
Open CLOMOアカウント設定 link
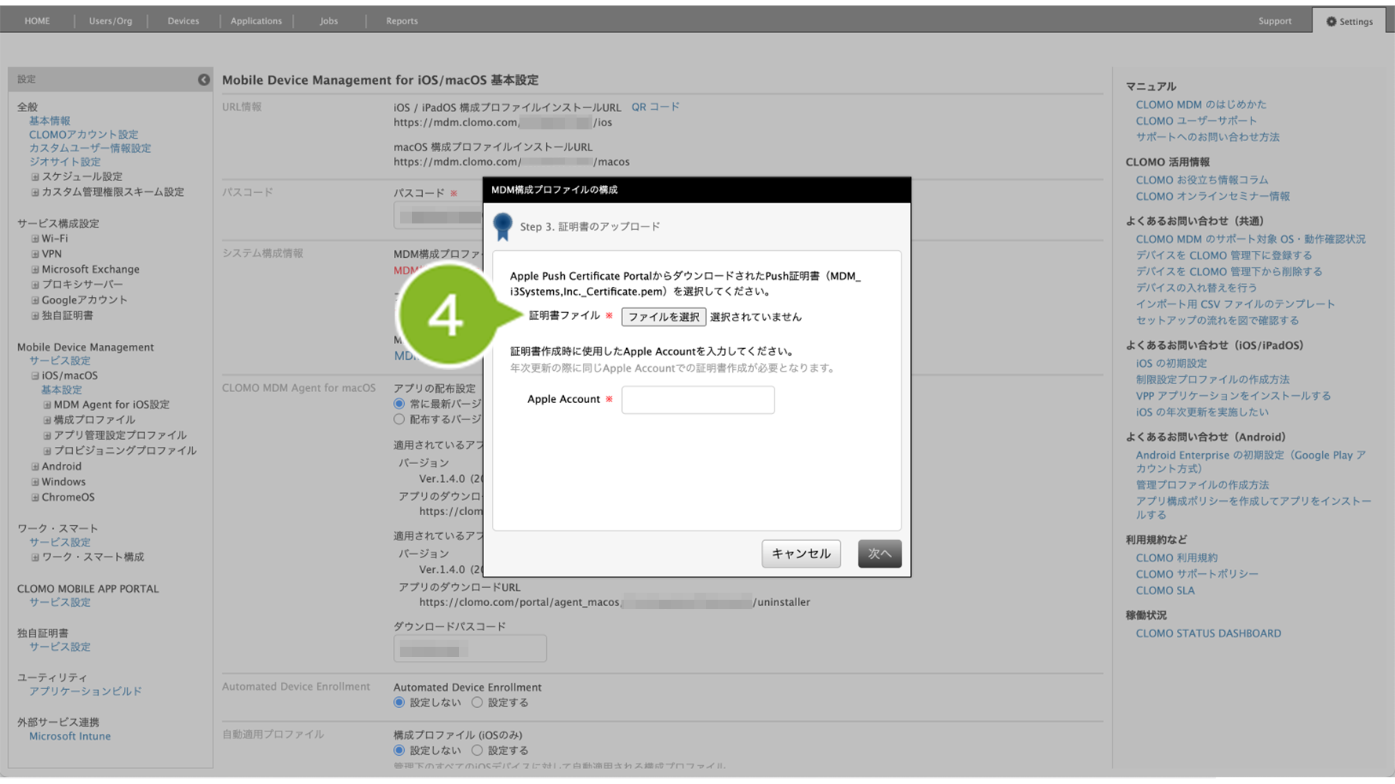[x=83, y=135]
